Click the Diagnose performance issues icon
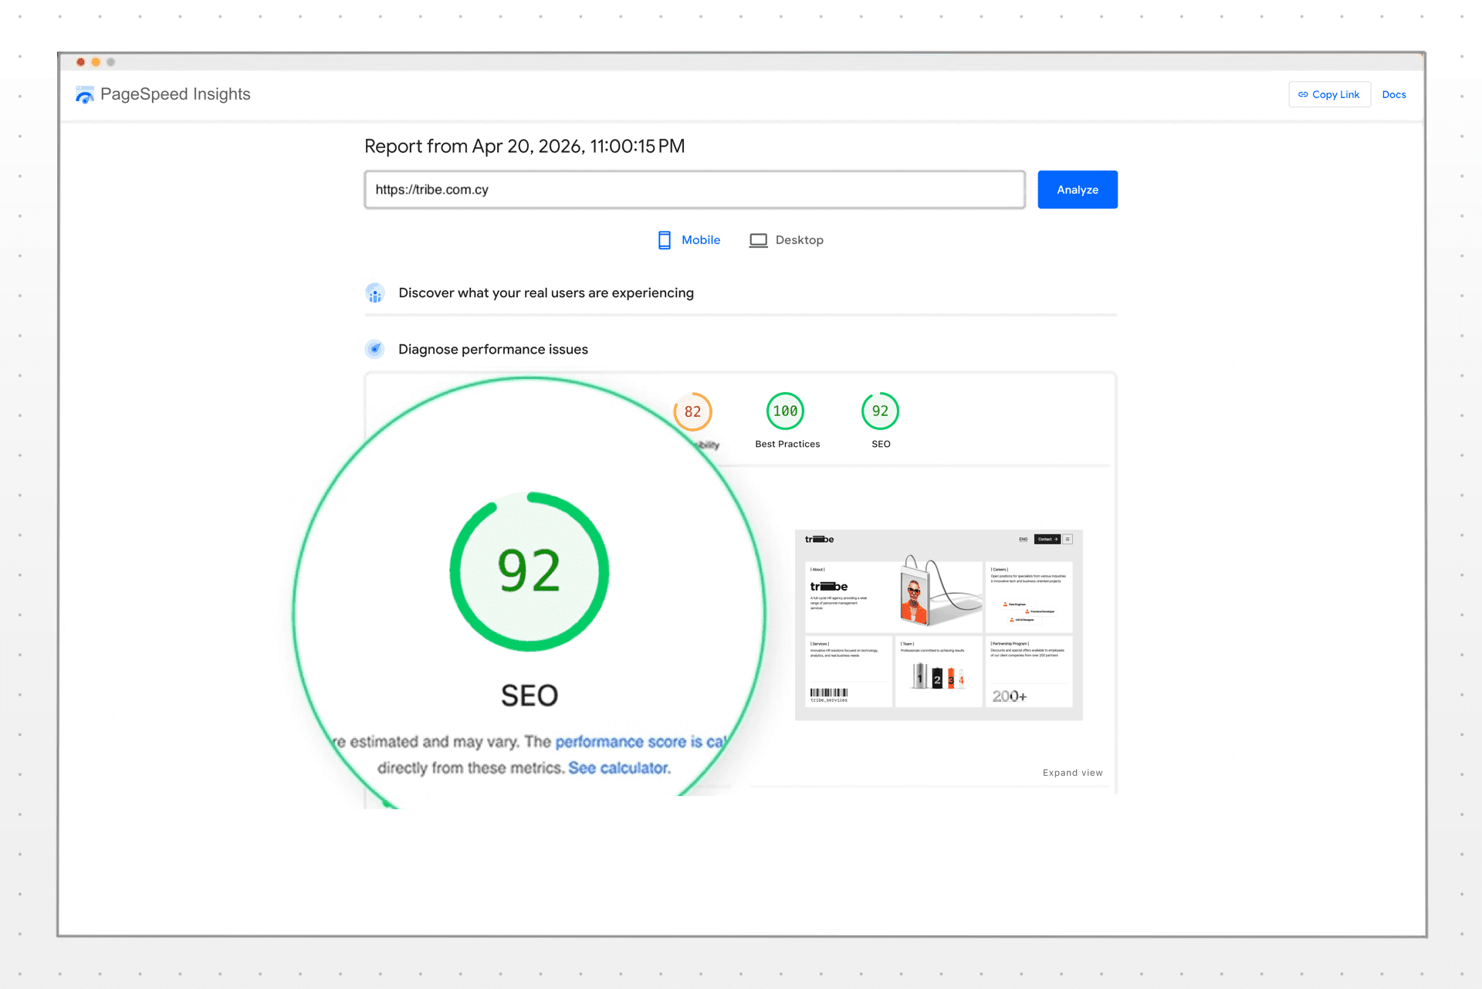This screenshot has width=1482, height=989. click(x=375, y=349)
